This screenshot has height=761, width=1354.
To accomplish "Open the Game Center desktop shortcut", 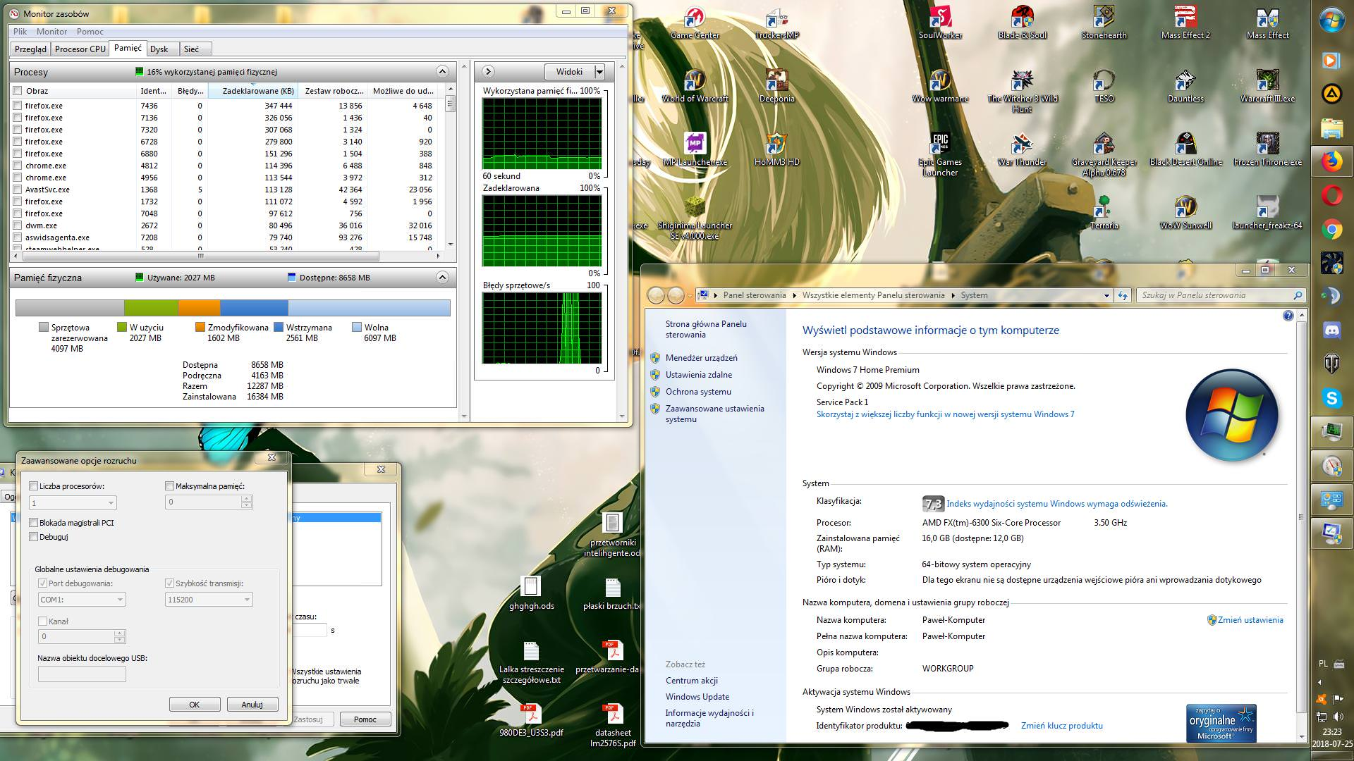I will [695, 23].
